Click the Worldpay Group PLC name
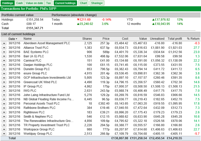Viewport: 201px width, 141px height. 38,134
